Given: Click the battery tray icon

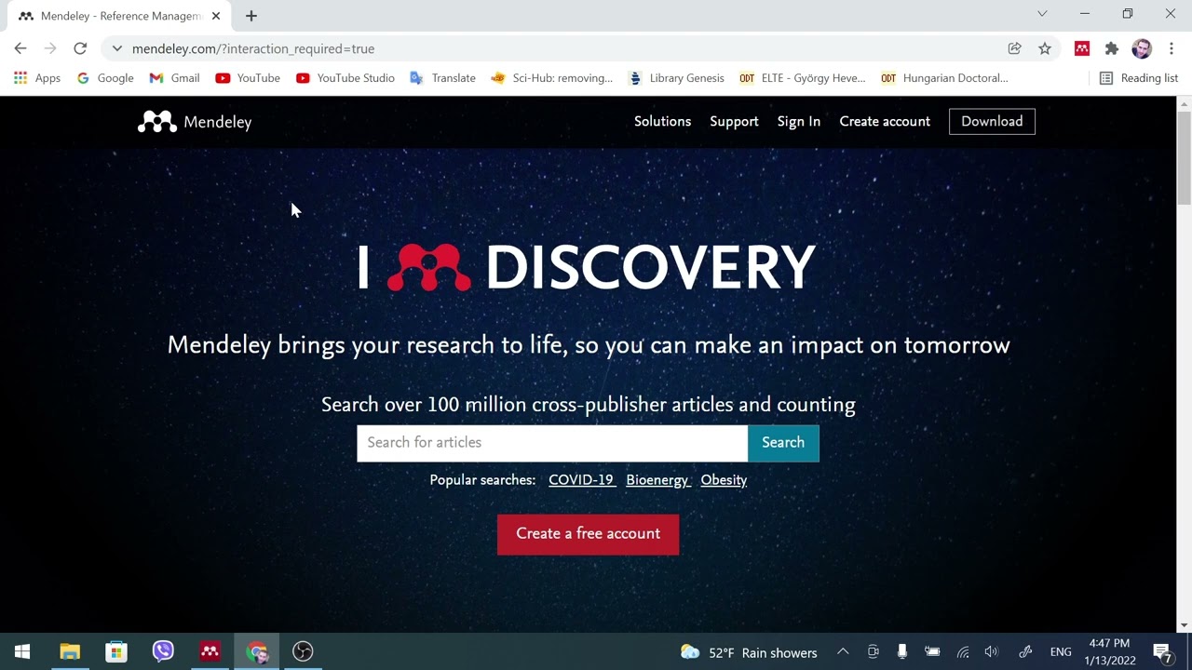Looking at the screenshot, I should coord(932,652).
